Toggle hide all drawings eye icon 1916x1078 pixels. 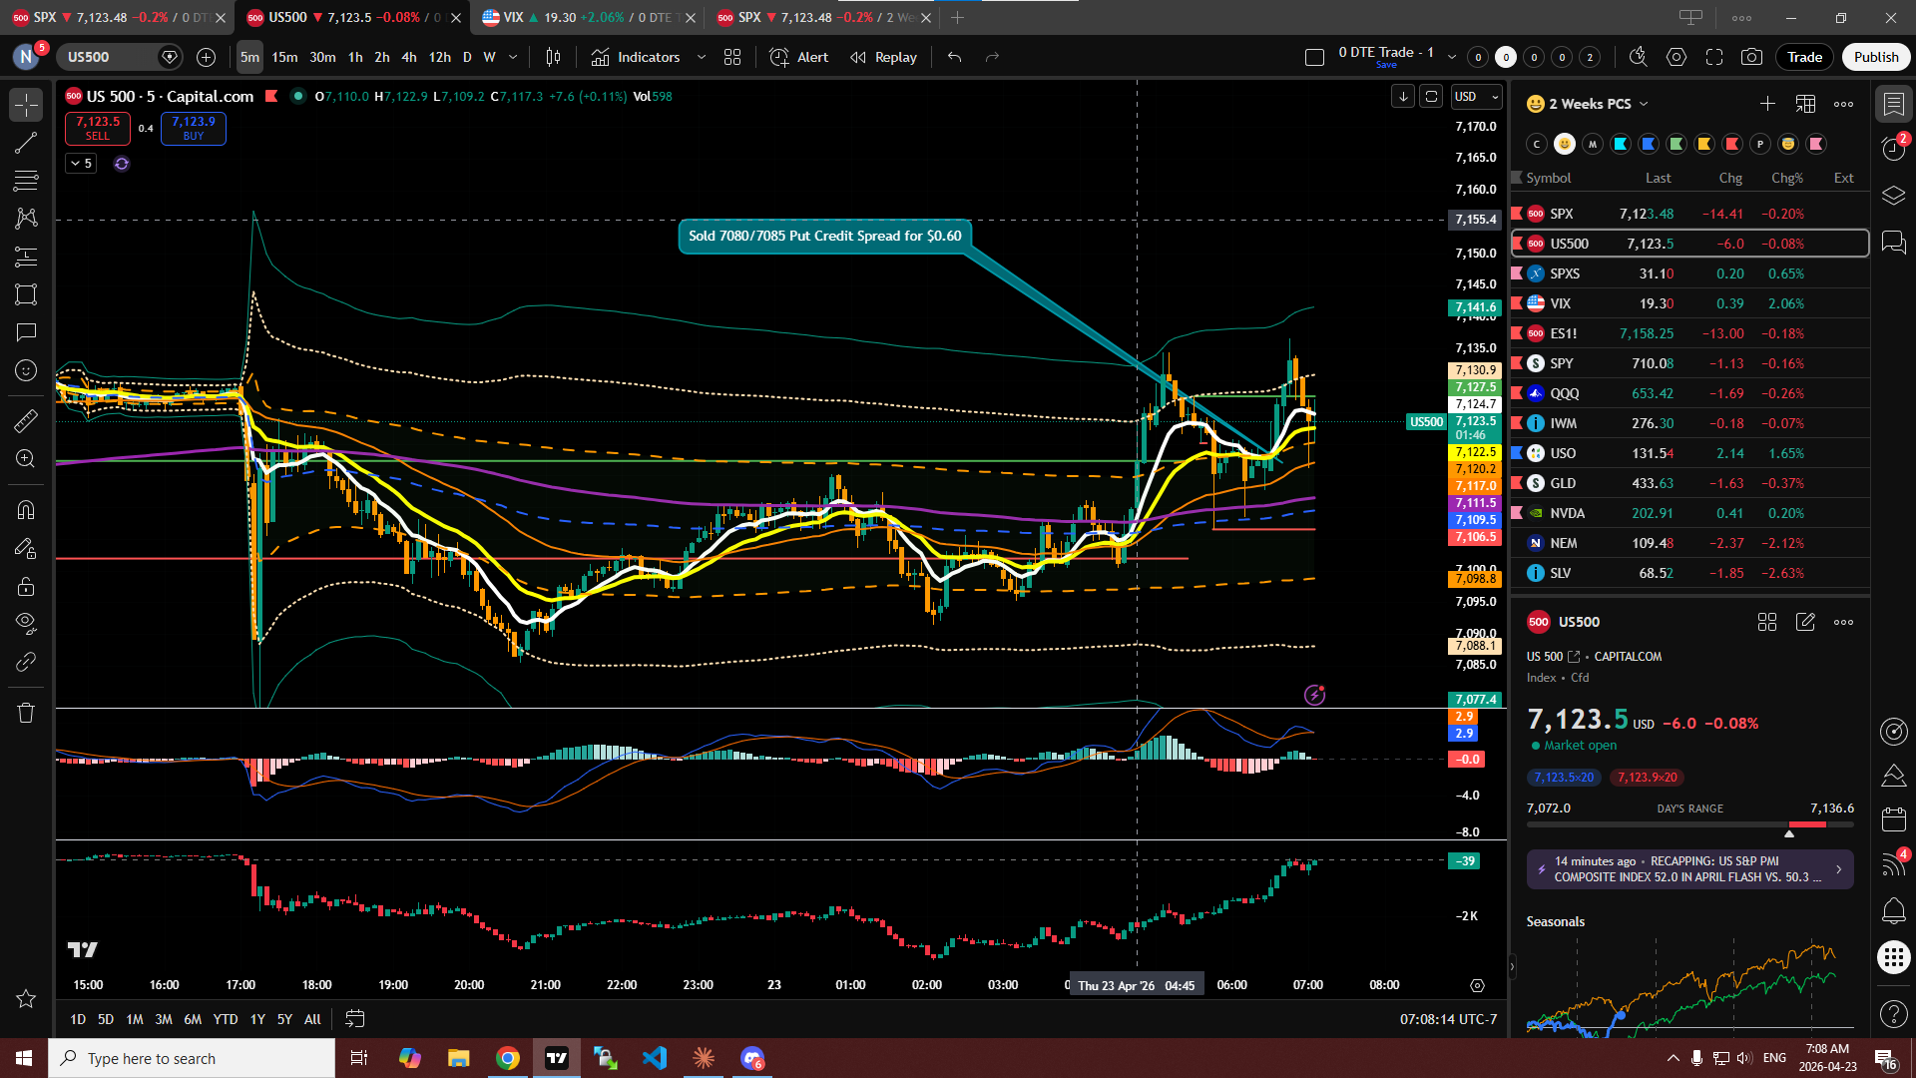point(26,624)
